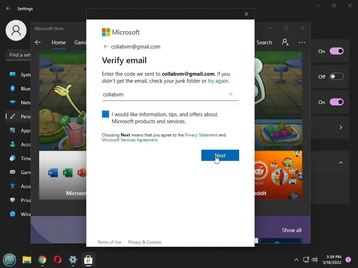Viewport: 358px width, 268px height.
Task: Open Terms of Use link at dialog bottom
Action: [x=109, y=242]
